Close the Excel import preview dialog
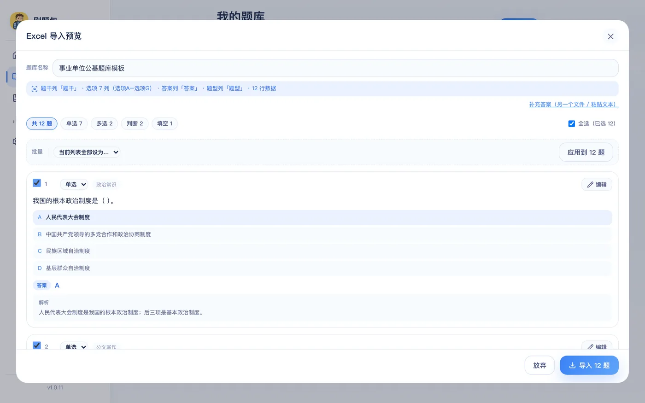Screen dimensions: 645x403 click(610, 36)
